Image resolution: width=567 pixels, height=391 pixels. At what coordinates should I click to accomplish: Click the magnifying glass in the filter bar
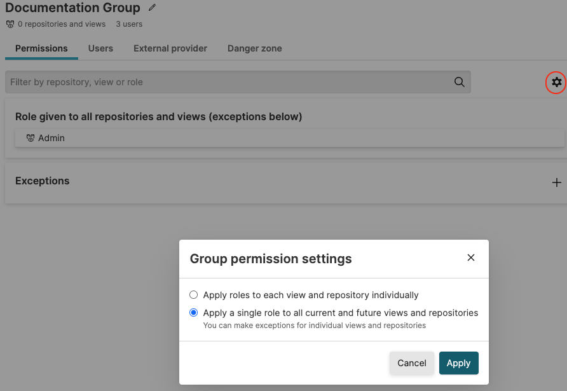459,82
